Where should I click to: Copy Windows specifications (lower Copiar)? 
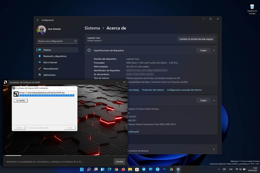click(203, 100)
